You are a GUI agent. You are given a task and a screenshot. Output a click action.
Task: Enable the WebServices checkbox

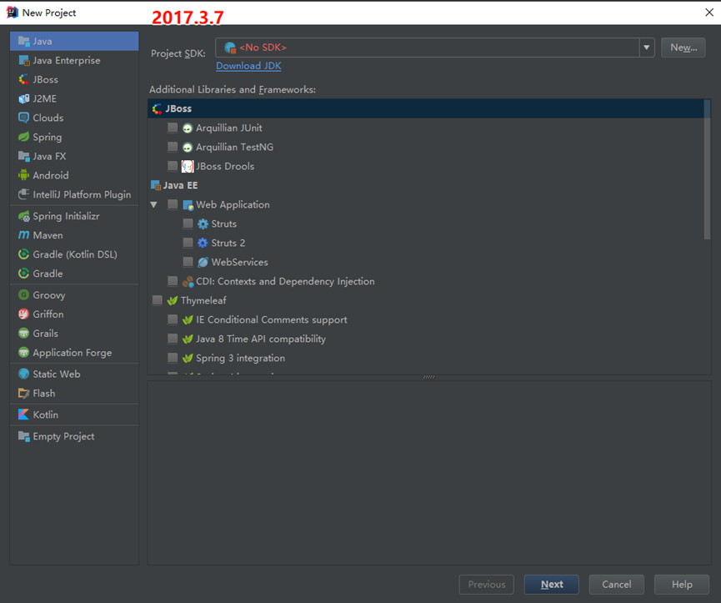[188, 262]
